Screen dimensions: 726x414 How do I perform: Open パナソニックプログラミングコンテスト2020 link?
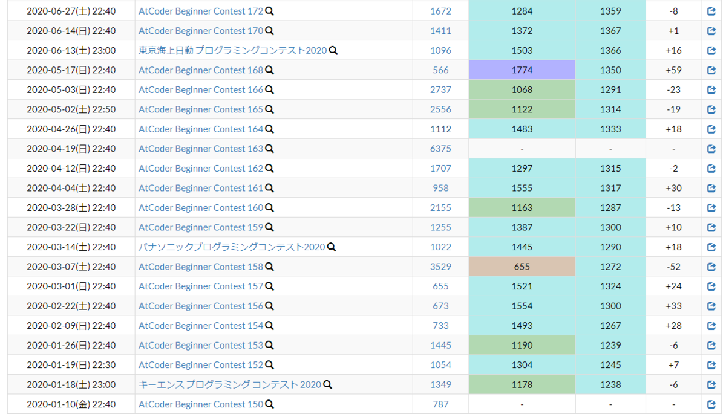232,247
